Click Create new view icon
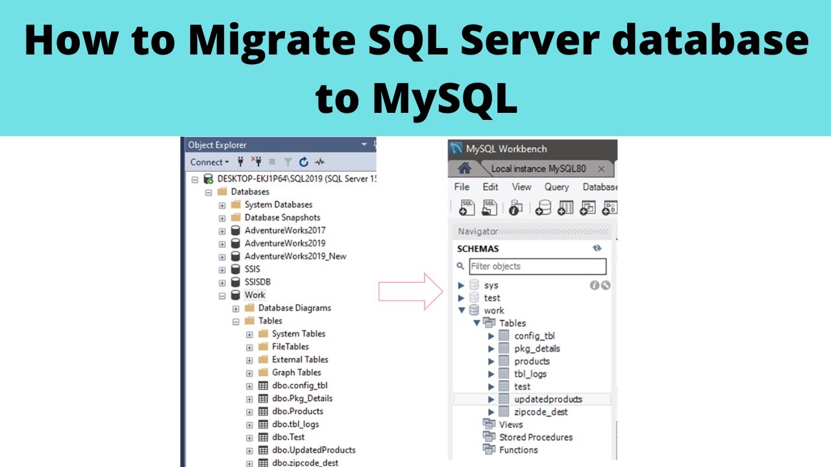 588,208
